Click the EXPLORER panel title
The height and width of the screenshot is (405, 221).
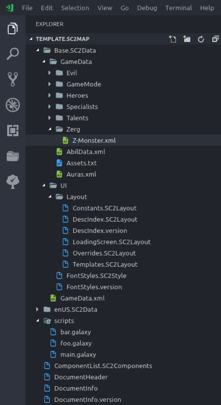click(50, 24)
